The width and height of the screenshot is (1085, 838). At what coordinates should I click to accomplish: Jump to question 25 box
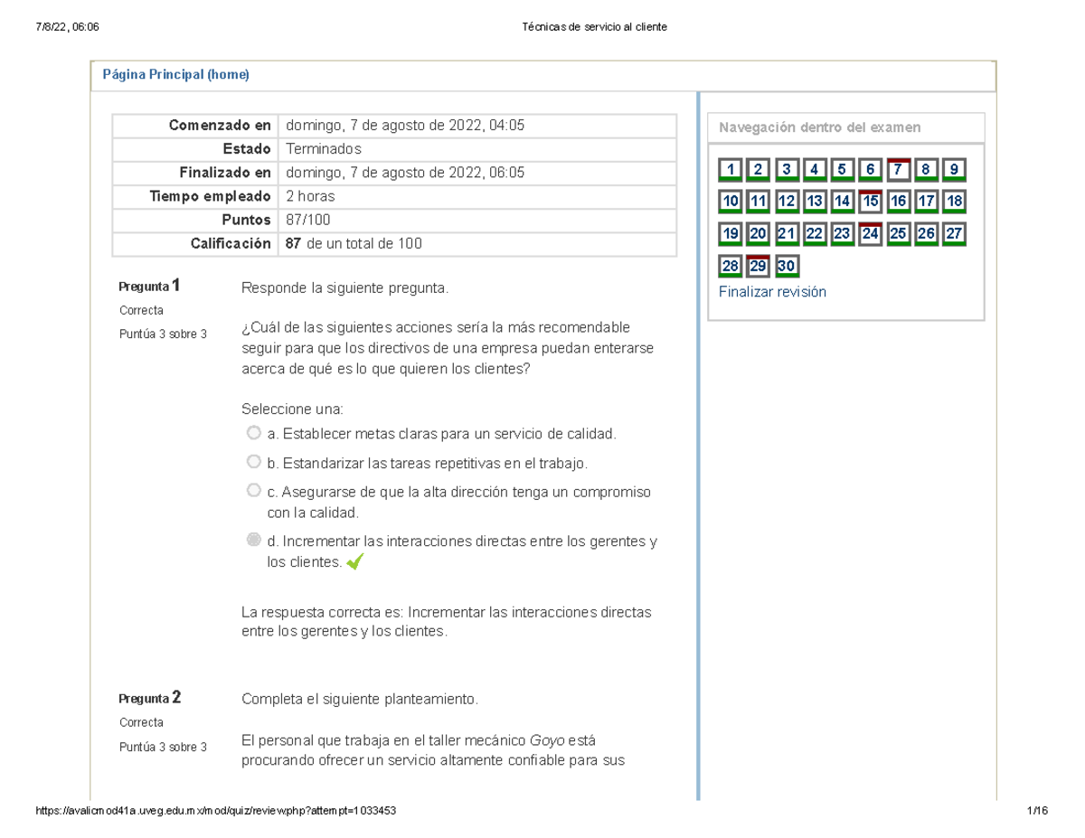(899, 234)
